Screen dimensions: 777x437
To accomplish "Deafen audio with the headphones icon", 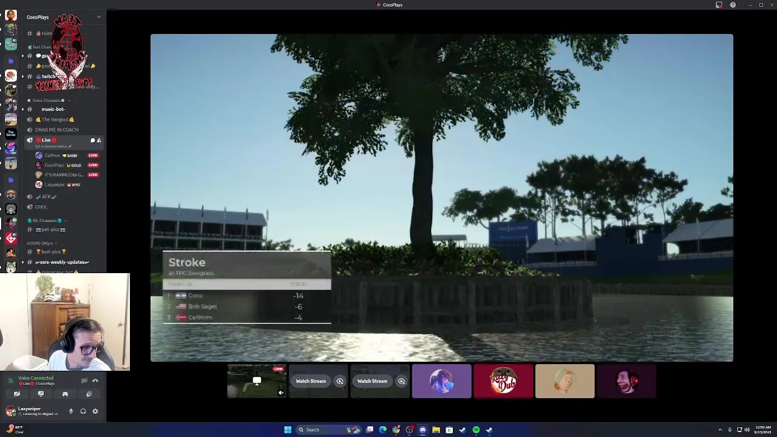I will click(x=83, y=412).
